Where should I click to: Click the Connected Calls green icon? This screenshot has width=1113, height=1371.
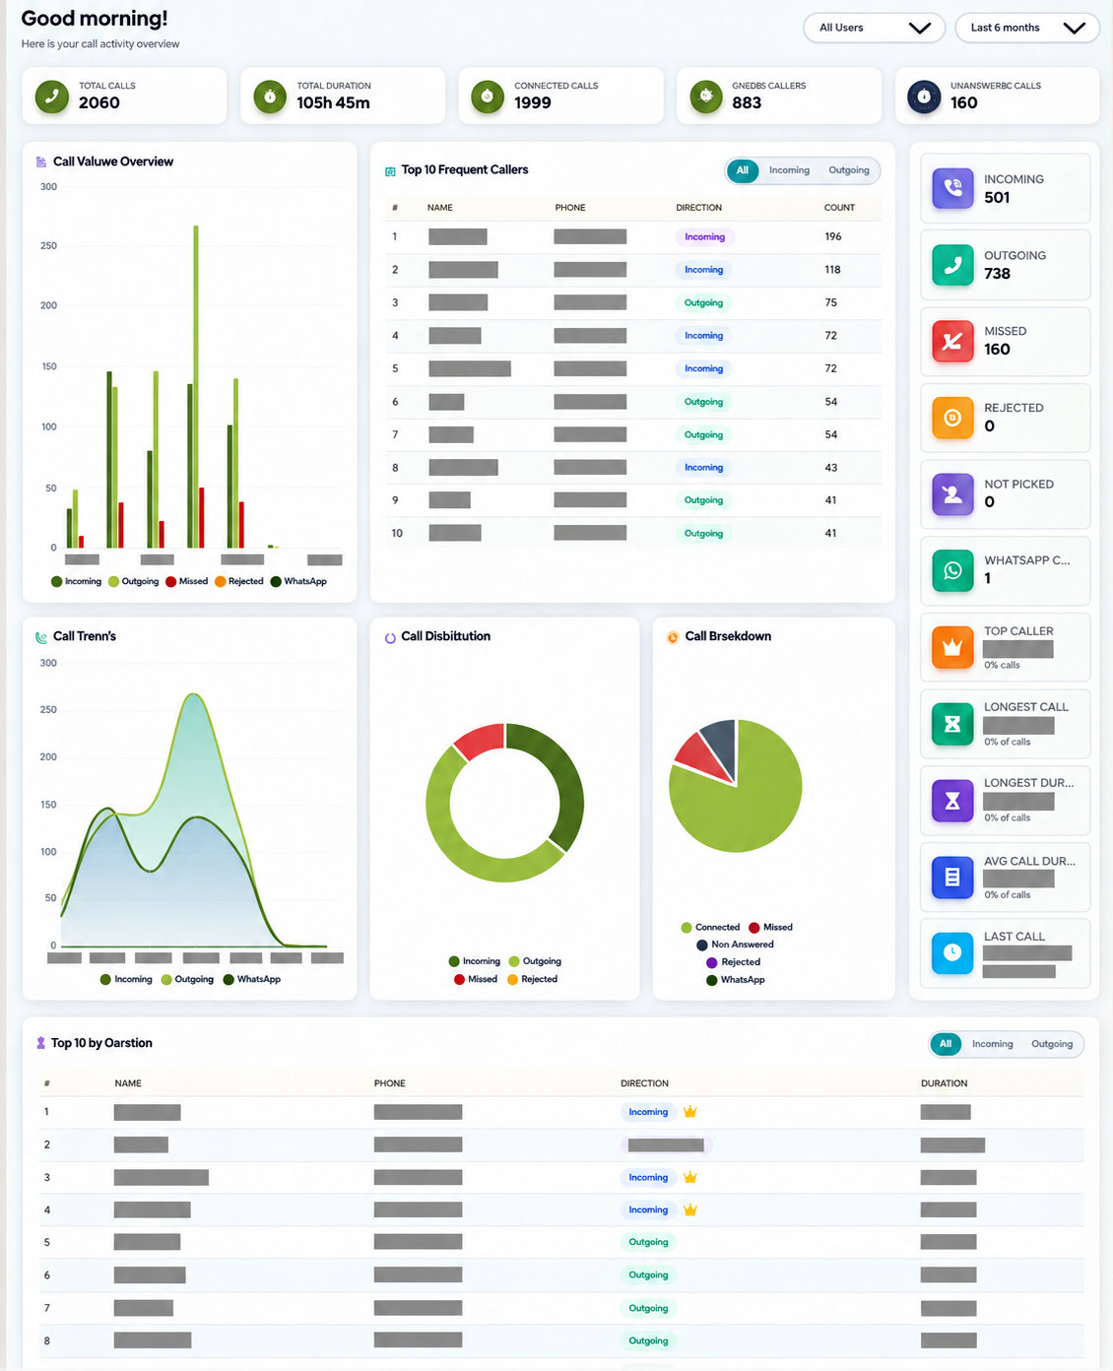click(488, 97)
